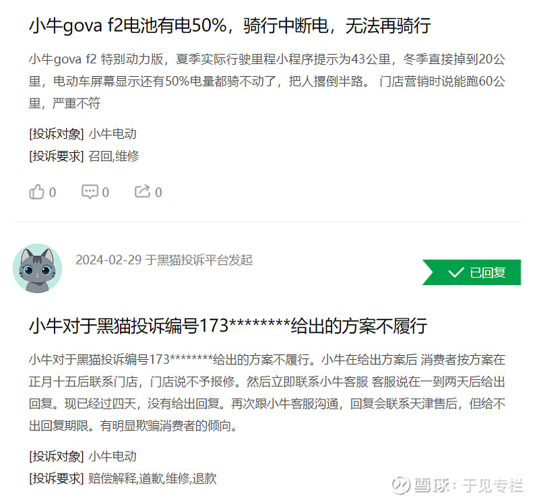
Task: Click the 雪球 watermark logo icon
Action: [x=401, y=486]
